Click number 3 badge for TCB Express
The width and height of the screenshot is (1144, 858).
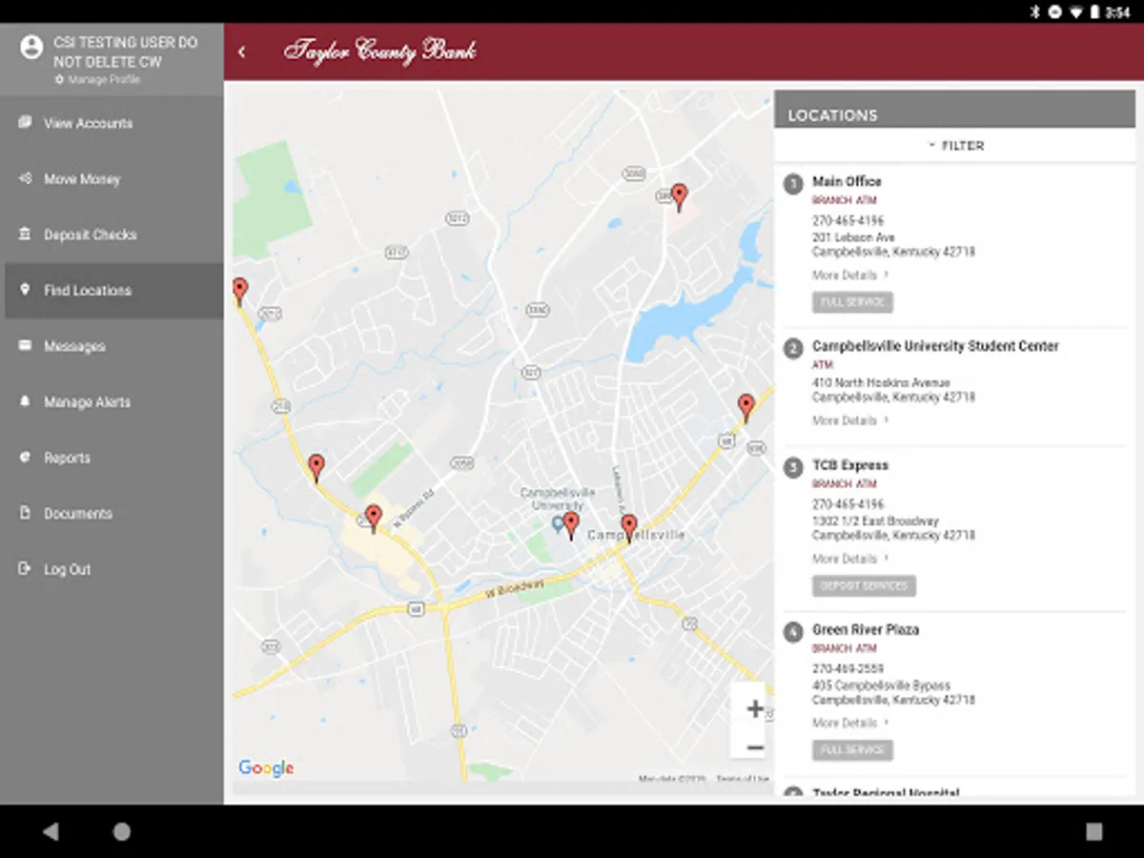tap(793, 468)
